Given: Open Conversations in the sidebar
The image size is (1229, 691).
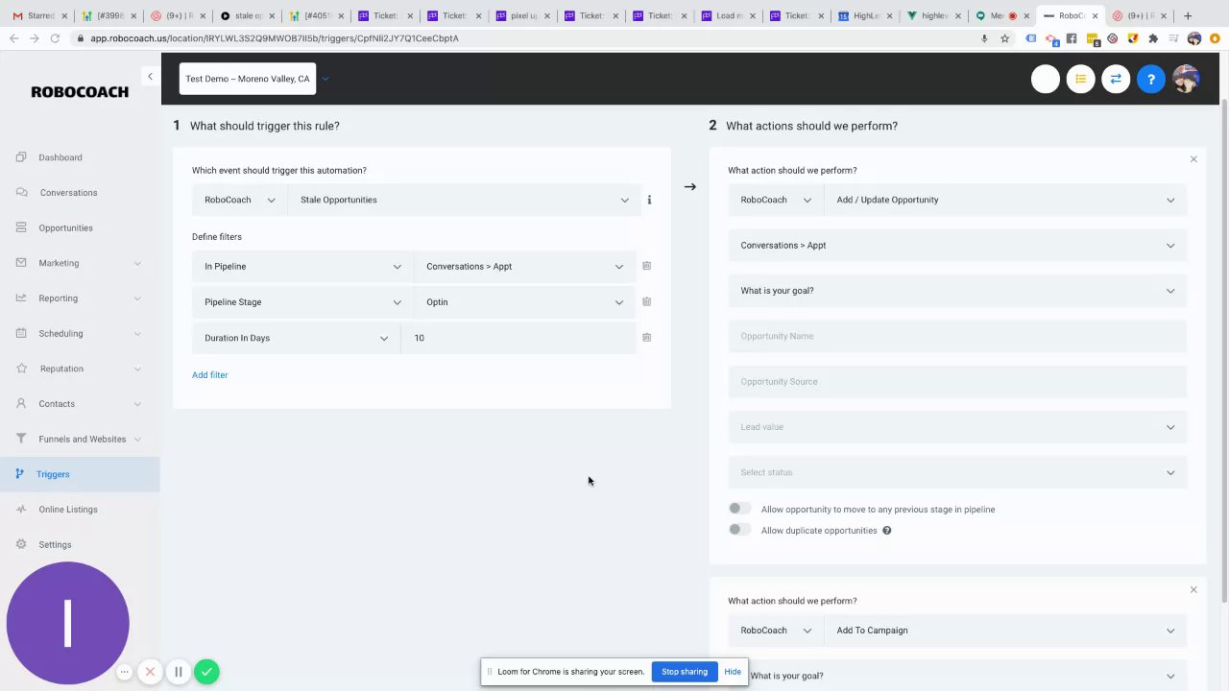Looking at the screenshot, I should pos(68,193).
